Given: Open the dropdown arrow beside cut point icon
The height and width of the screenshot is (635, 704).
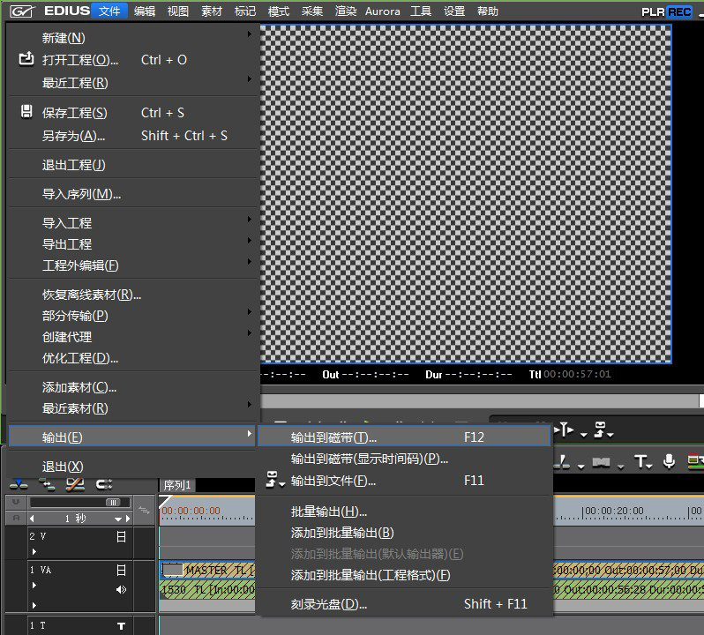Looking at the screenshot, I should [581, 467].
